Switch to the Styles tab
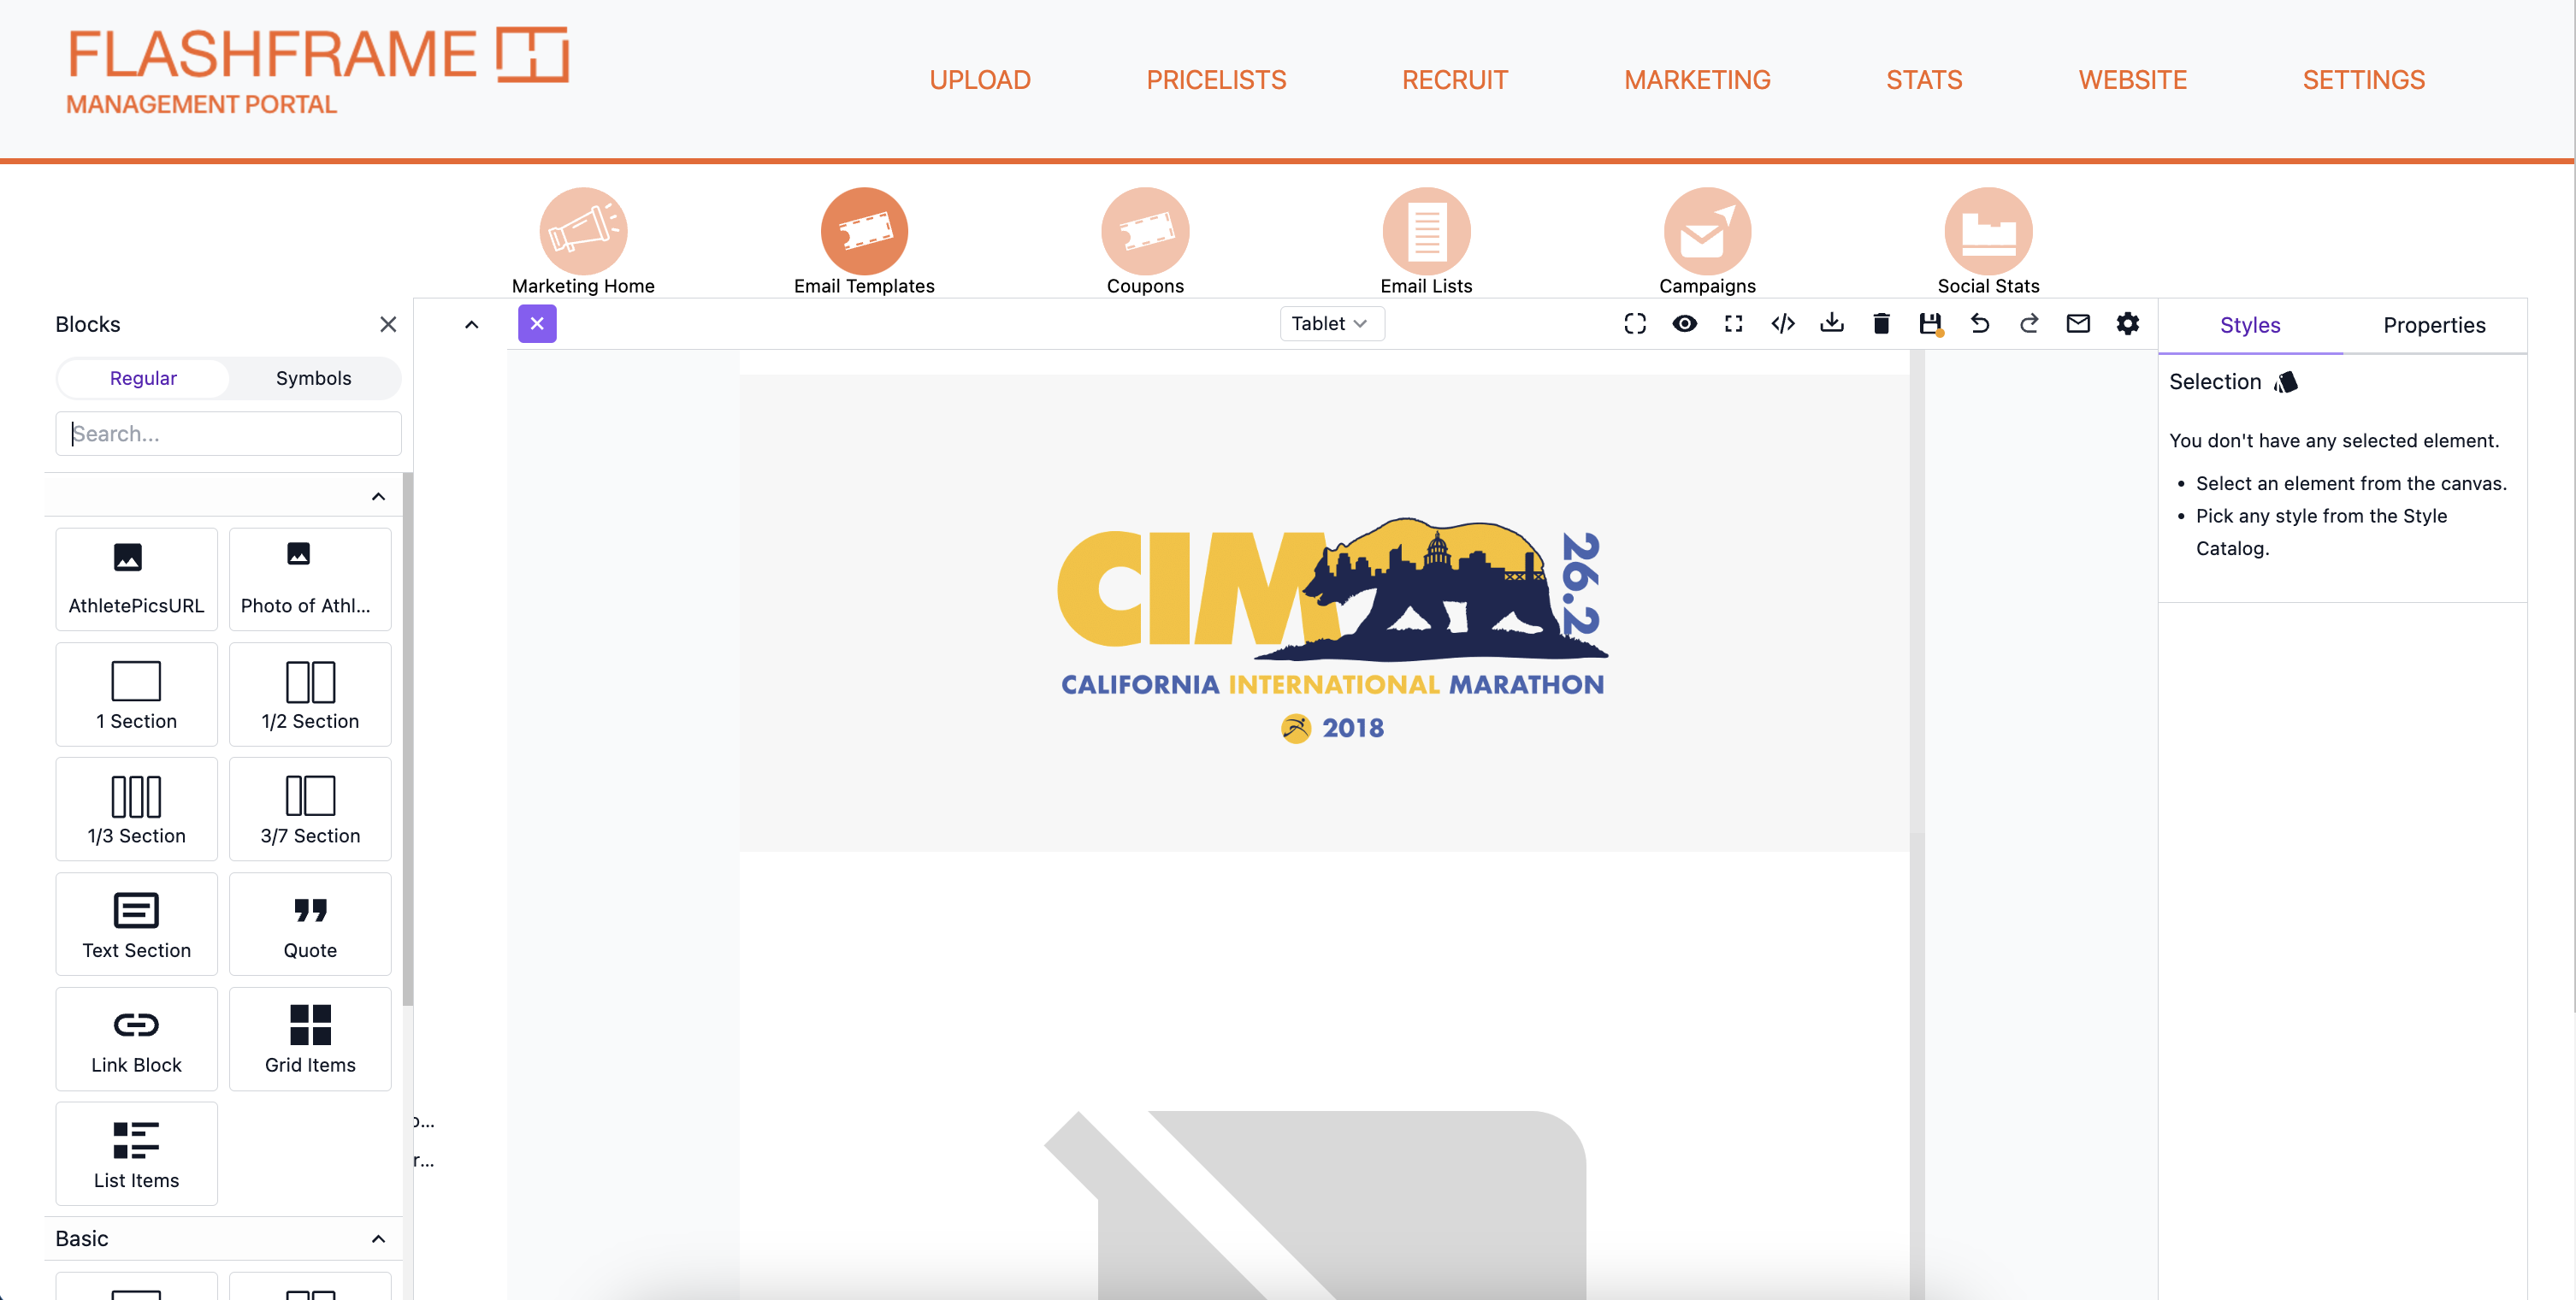 2249,323
